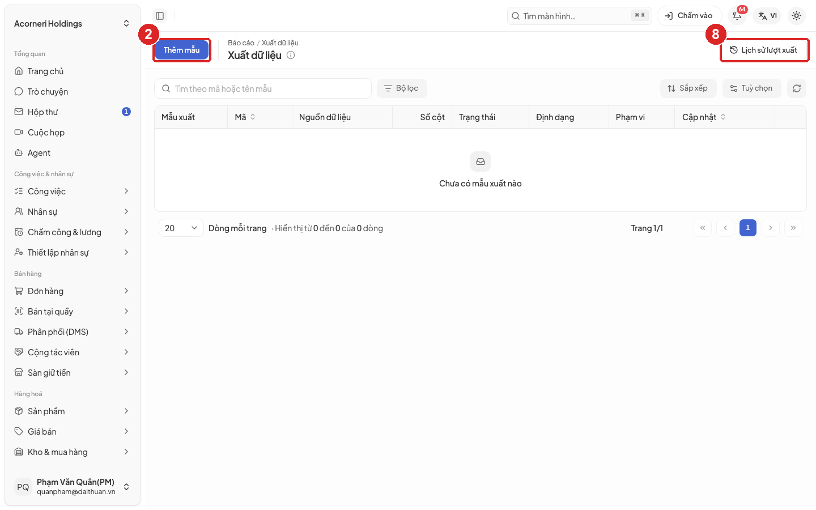Switch language with VI button
Image resolution: width=816 pixels, height=510 pixels.
point(768,16)
